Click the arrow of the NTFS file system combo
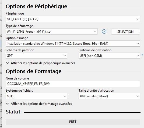Viewport: 144px width, 128px height. 65,96
